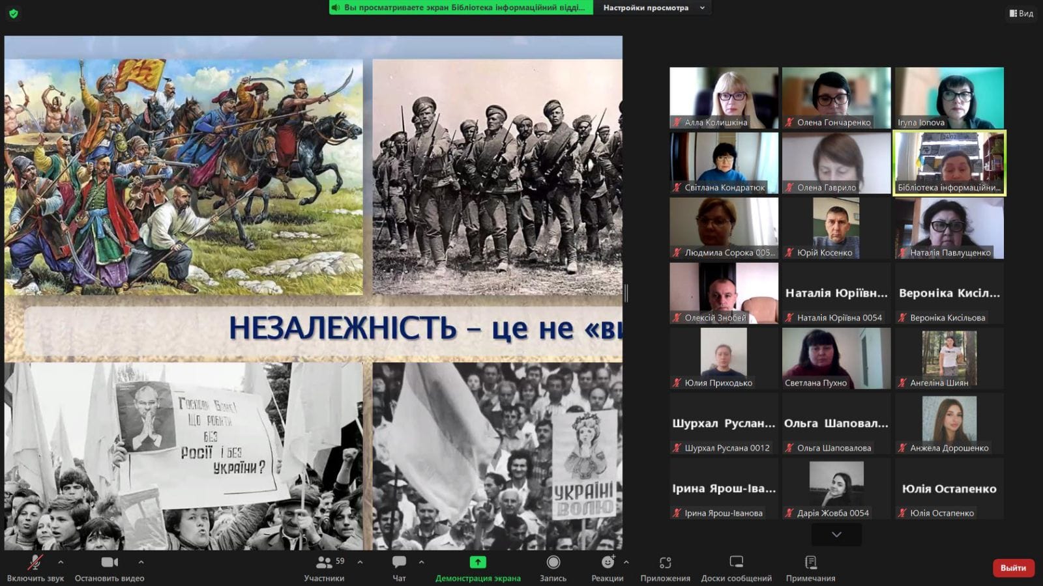This screenshot has height=586, width=1043.
Task: Open the Вид view menu
Action: point(1021,13)
